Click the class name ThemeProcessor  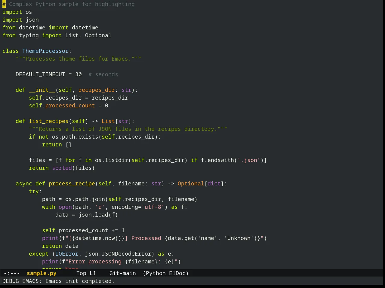[x=45, y=51]
